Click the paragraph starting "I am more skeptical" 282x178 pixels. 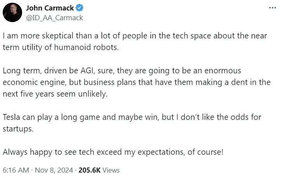132,37
